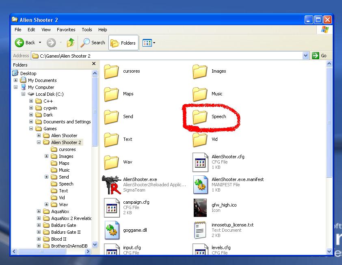342x265 pixels.
Task: Open the File menu
Action: [18, 30]
